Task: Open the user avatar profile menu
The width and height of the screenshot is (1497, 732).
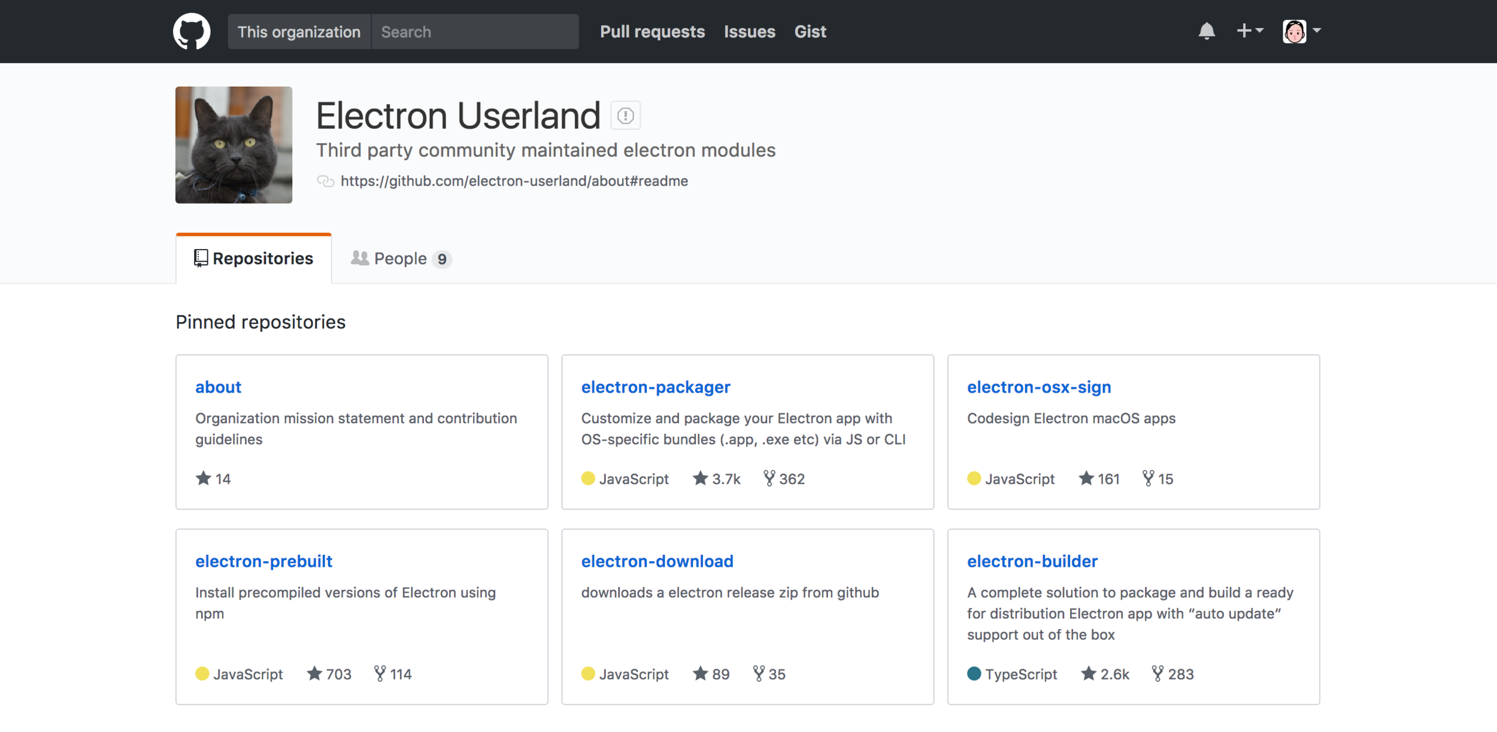Action: point(1301,31)
